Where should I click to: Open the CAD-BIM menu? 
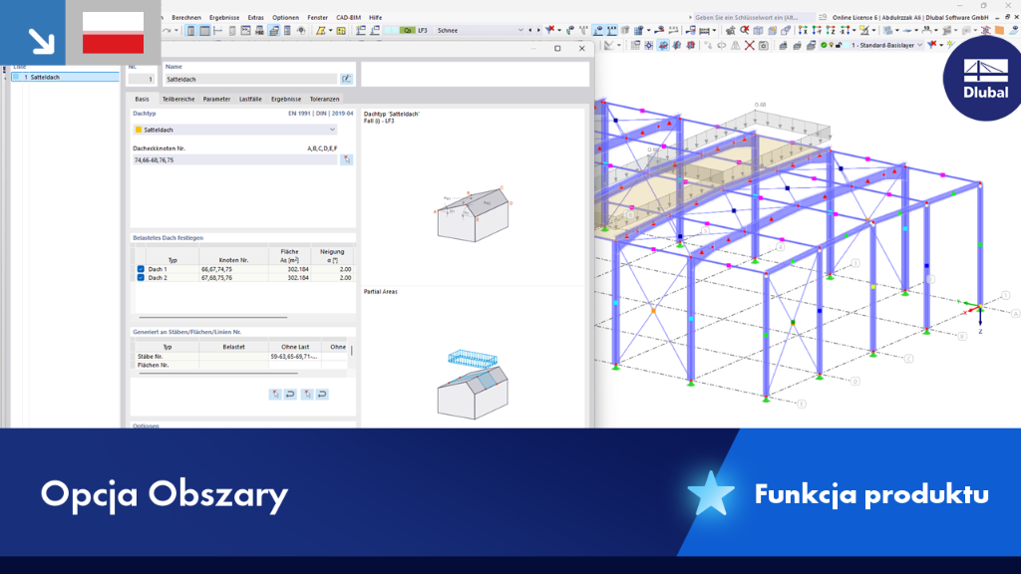[x=348, y=18]
